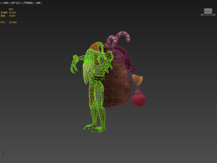This screenshot has height=163, width=217.
Task: Open the general viewport menu bracket at far left of the label bar
Action: [1, 3]
